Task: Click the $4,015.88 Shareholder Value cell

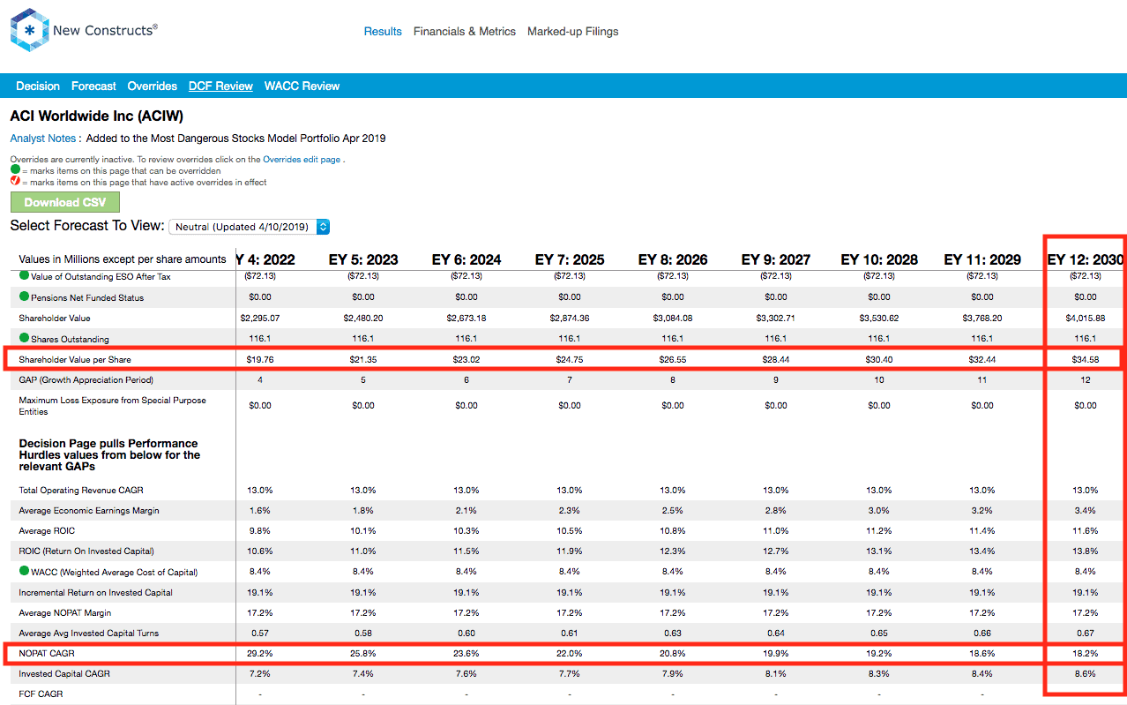Action: click(x=1086, y=318)
